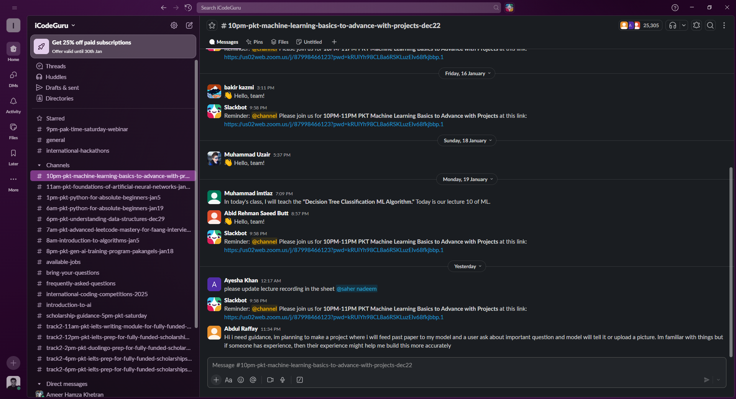Screen dimensions: 736x399
Task: Record a video clip from the composer
Action: click(270, 380)
